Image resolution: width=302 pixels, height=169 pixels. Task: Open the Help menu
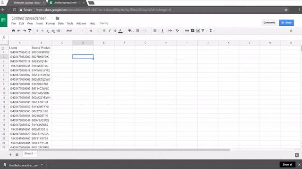(x=92, y=23)
